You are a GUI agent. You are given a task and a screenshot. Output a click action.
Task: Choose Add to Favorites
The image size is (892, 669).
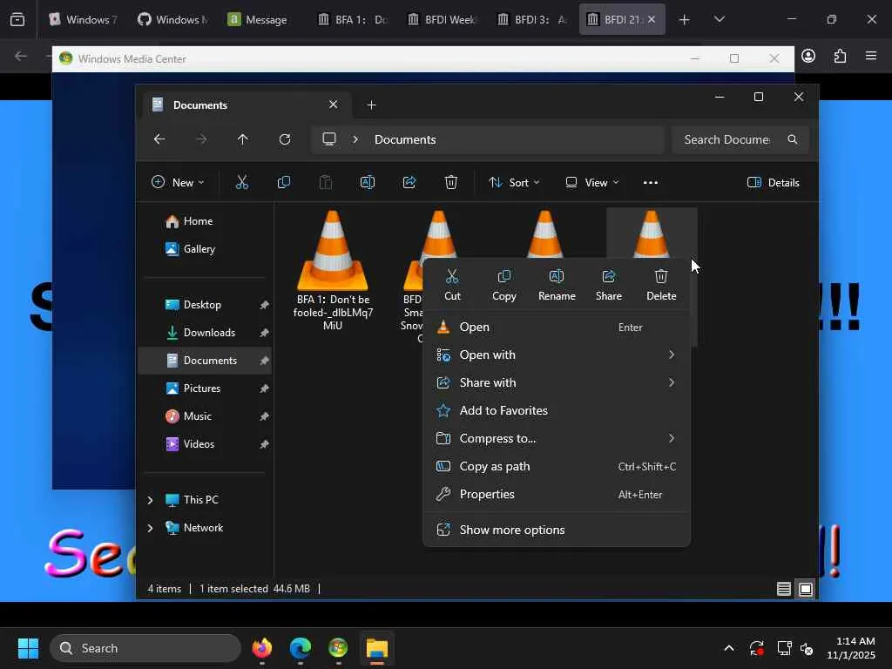pos(557,411)
